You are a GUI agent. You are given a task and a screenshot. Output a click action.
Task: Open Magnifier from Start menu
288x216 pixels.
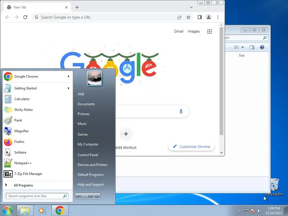37,131
